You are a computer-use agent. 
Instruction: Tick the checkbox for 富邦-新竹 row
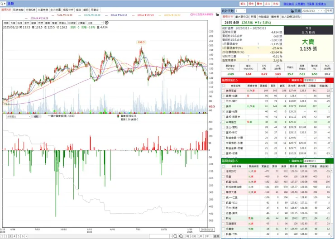pos(224,133)
